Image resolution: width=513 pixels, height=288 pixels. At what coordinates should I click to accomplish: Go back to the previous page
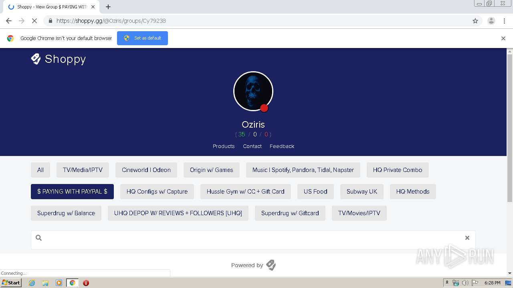tap(9, 21)
